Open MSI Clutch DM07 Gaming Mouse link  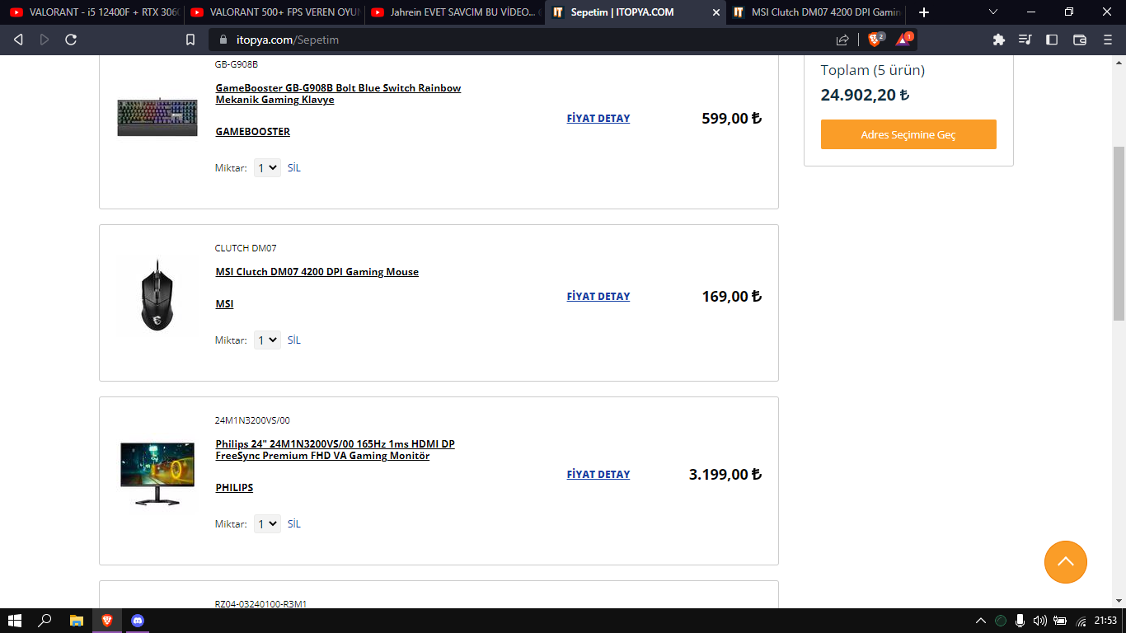tap(317, 272)
